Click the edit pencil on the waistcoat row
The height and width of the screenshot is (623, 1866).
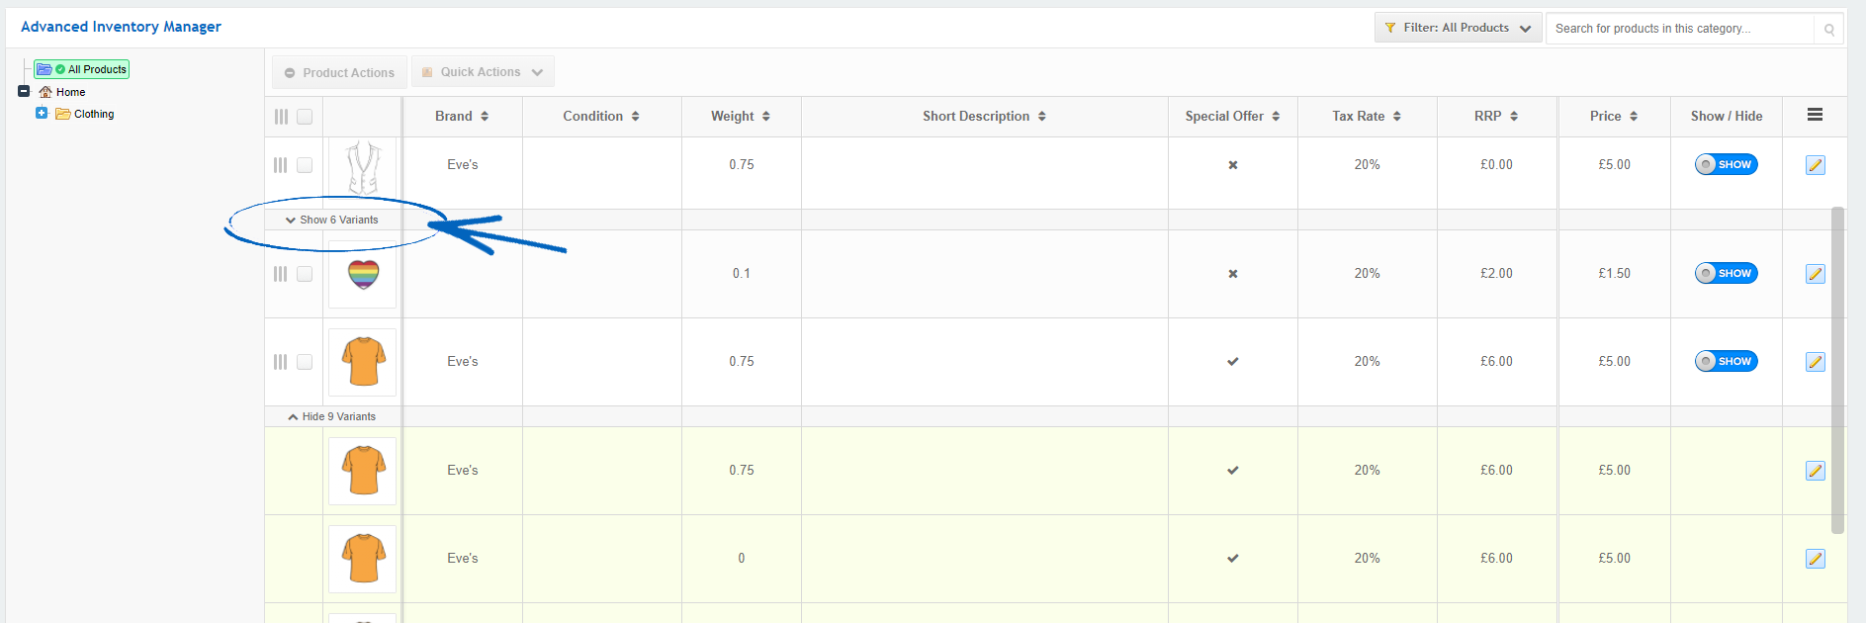pyautogui.click(x=1815, y=165)
